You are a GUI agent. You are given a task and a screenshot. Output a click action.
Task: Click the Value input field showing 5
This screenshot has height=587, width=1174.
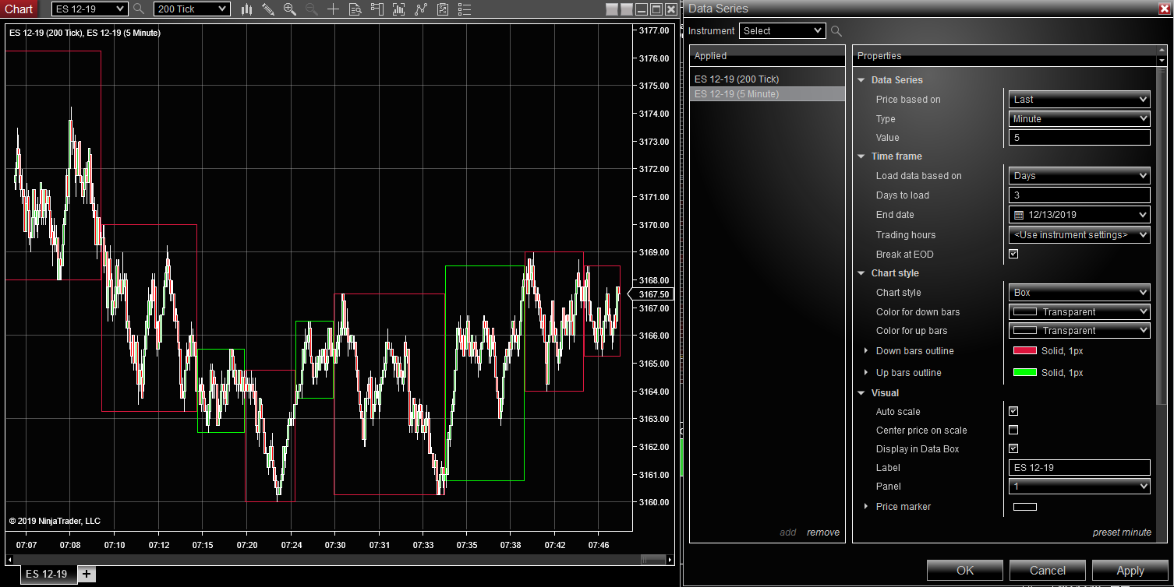[x=1080, y=138]
